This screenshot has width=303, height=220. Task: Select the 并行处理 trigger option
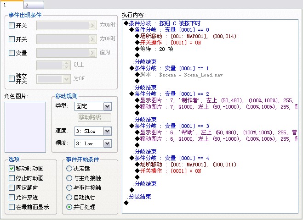[x=69, y=207]
